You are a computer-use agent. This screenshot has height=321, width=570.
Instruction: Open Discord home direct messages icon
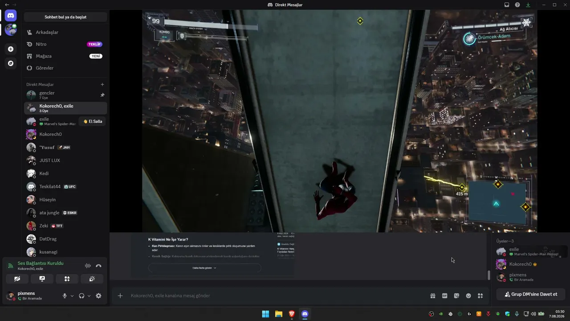pyautogui.click(x=11, y=16)
